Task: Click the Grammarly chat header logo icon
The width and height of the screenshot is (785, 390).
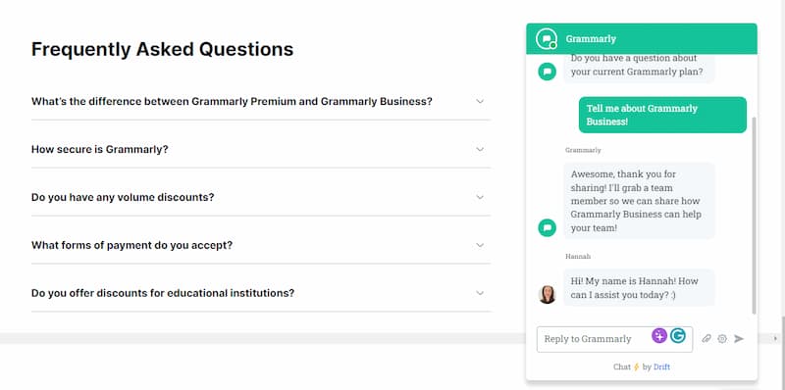Action: [x=547, y=39]
